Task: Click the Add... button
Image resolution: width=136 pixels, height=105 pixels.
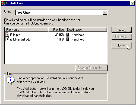Action: pos(122,30)
